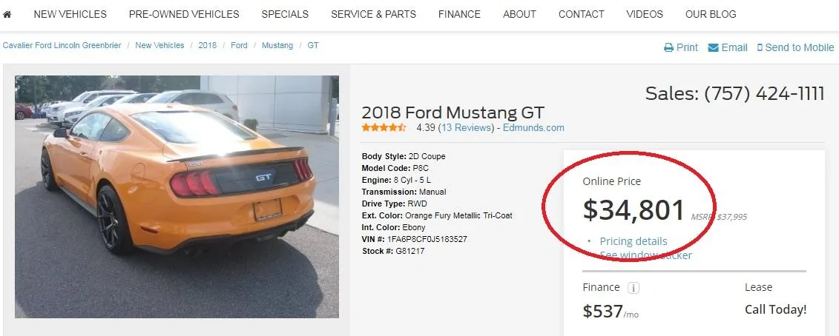Screen dimensions: 839x336
Task: Click the orange Mustang GT photo
Action: [177, 197]
